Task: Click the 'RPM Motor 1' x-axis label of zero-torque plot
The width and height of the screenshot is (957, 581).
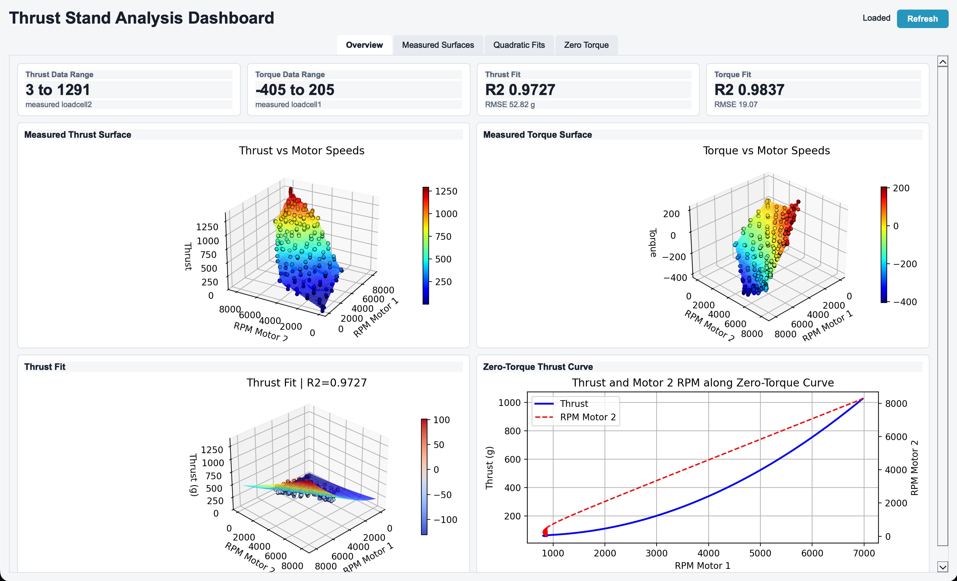Action: (702, 566)
